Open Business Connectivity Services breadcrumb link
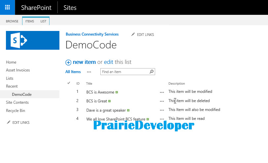 92,34
